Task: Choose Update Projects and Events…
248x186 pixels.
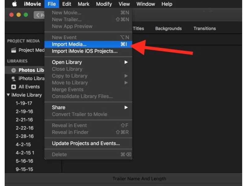Action: (88, 143)
